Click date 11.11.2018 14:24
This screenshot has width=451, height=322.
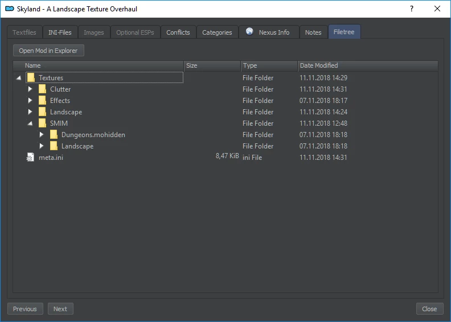[323, 112]
